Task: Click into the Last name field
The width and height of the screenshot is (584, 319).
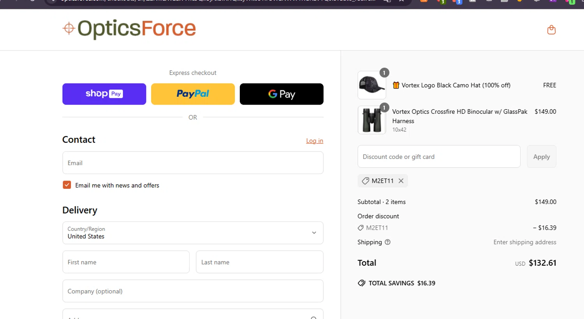Action: pos(260,262)
